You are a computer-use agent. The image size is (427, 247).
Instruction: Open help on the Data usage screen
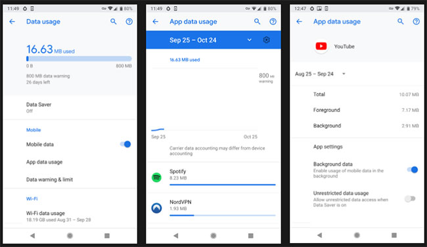pos(129,22)
